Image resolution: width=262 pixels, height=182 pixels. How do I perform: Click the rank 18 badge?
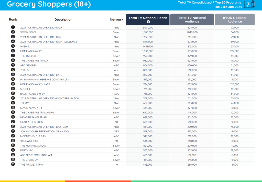pos(13,108)
